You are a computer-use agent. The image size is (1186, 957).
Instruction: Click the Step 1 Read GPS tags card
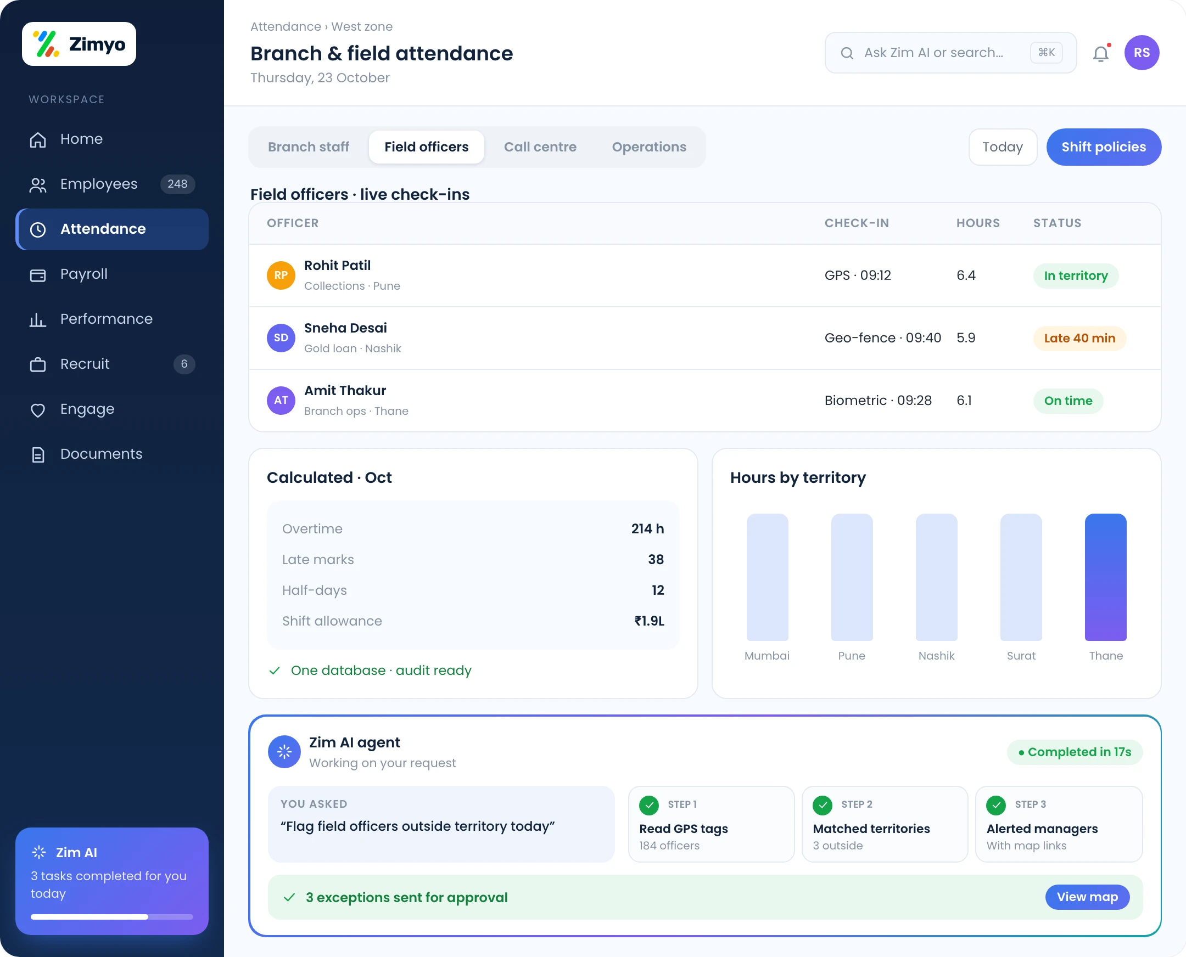(711, 825)
